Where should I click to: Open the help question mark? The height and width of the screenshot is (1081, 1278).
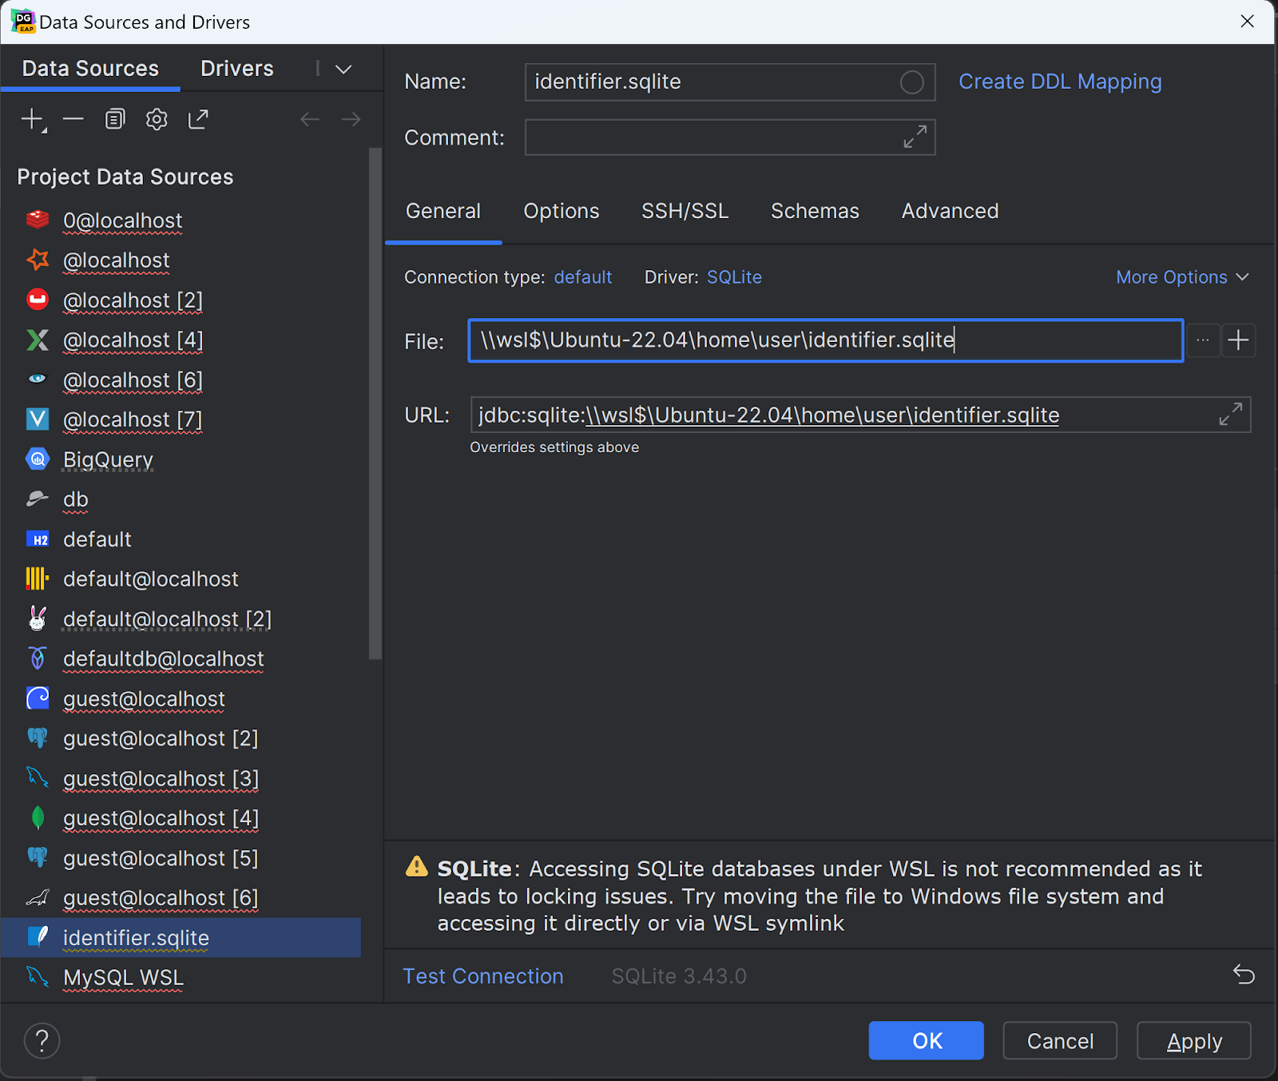click(42, 1040)
